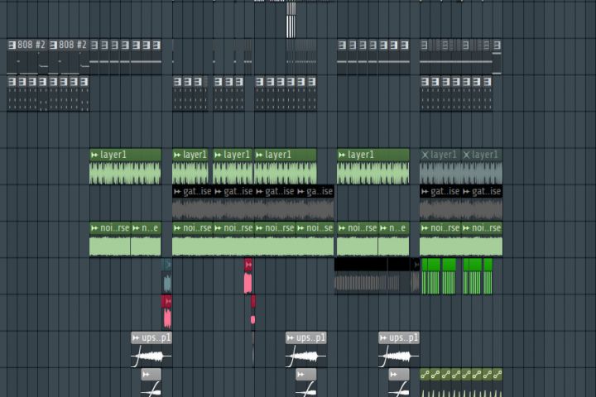This screenshot has width=596, height=397.
Task: Select the first gat..ise audio clip
Action: 192,203
